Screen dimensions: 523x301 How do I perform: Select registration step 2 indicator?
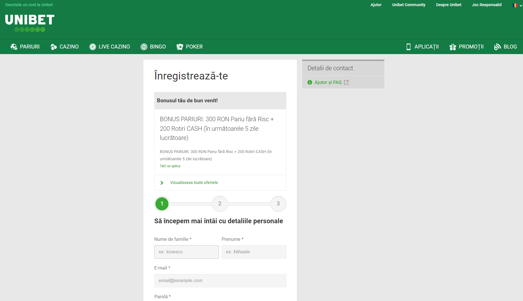coord(220,204)
